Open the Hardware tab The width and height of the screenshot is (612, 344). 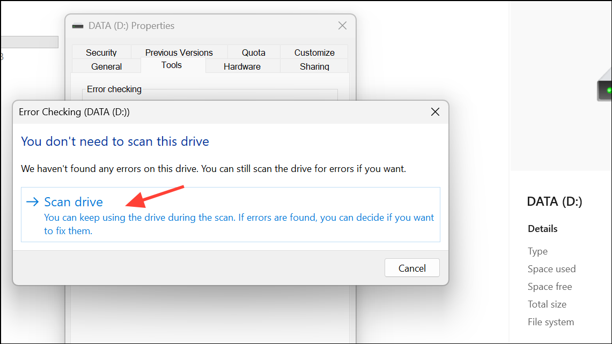point(242,66)
